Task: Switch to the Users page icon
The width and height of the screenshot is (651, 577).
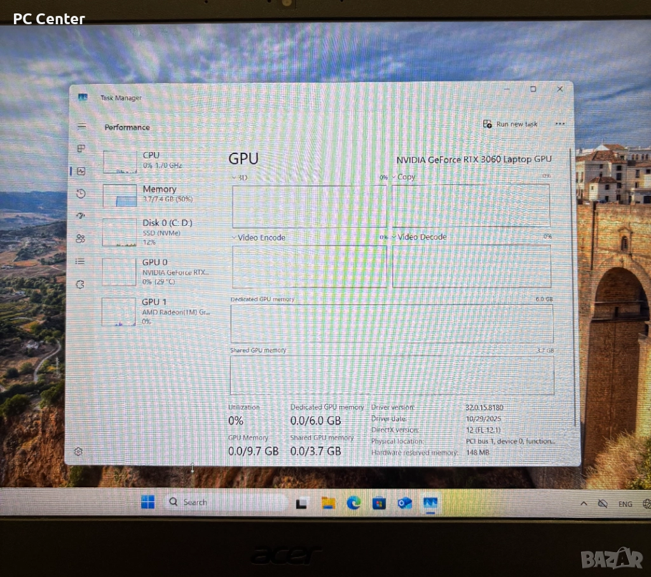Action: click(80, 239)
